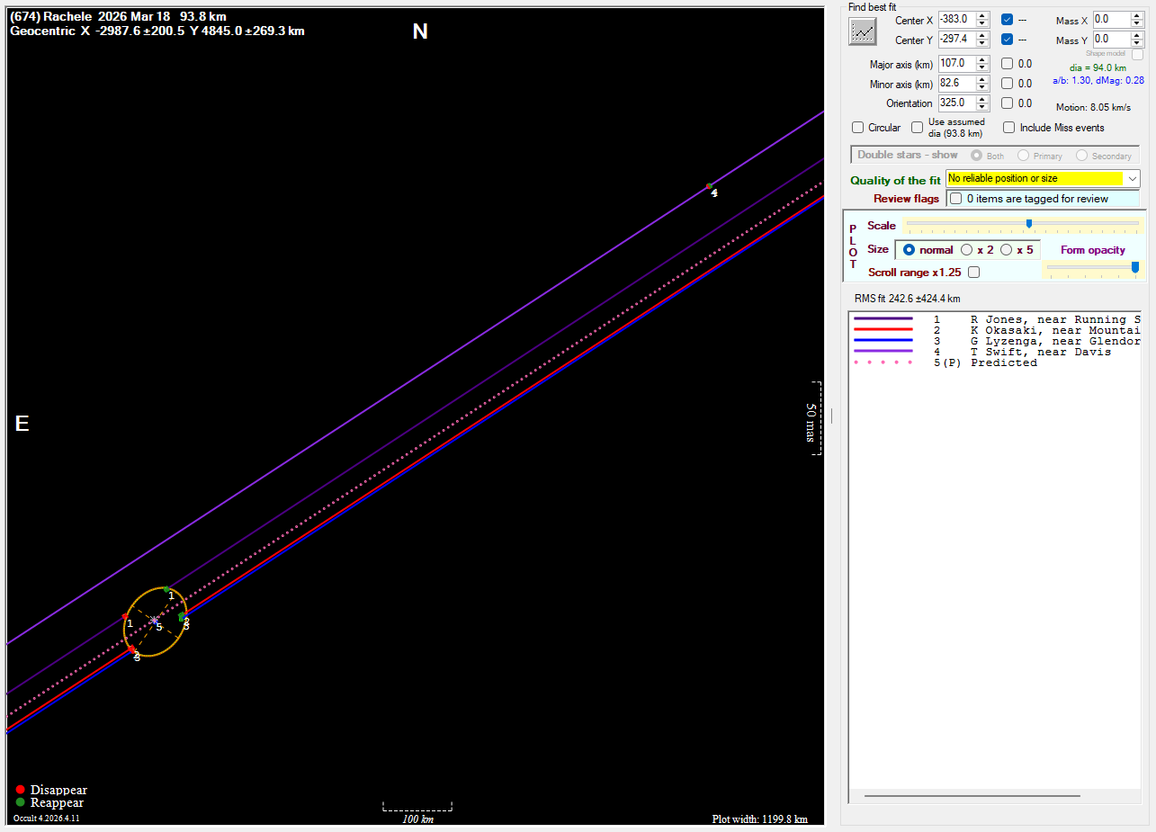Viewport: 1156px width, 832px height.
Task: Decrease Center Y with down spinner arrow
Action: point(982,44)
